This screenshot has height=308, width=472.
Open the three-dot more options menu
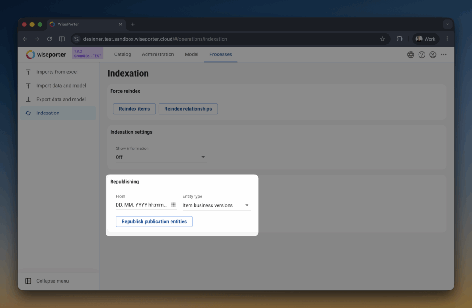(443, 54)
